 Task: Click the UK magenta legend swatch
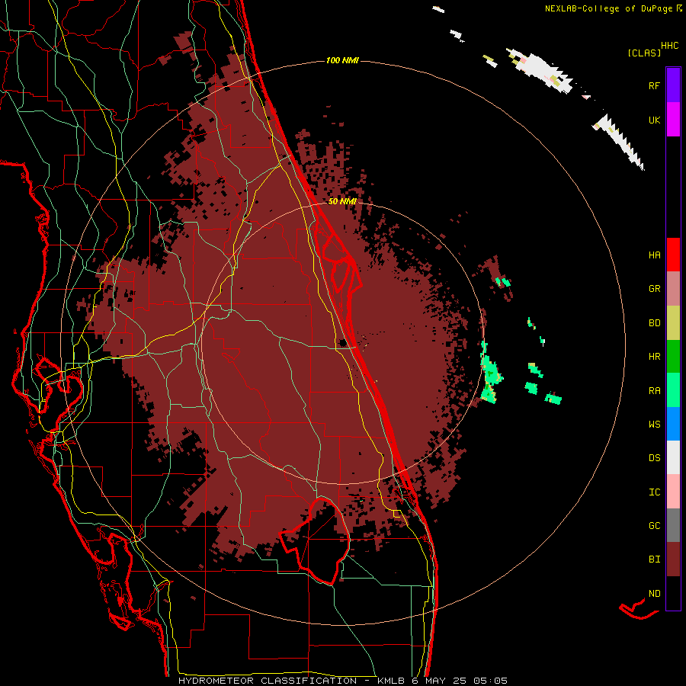(673, 120)
